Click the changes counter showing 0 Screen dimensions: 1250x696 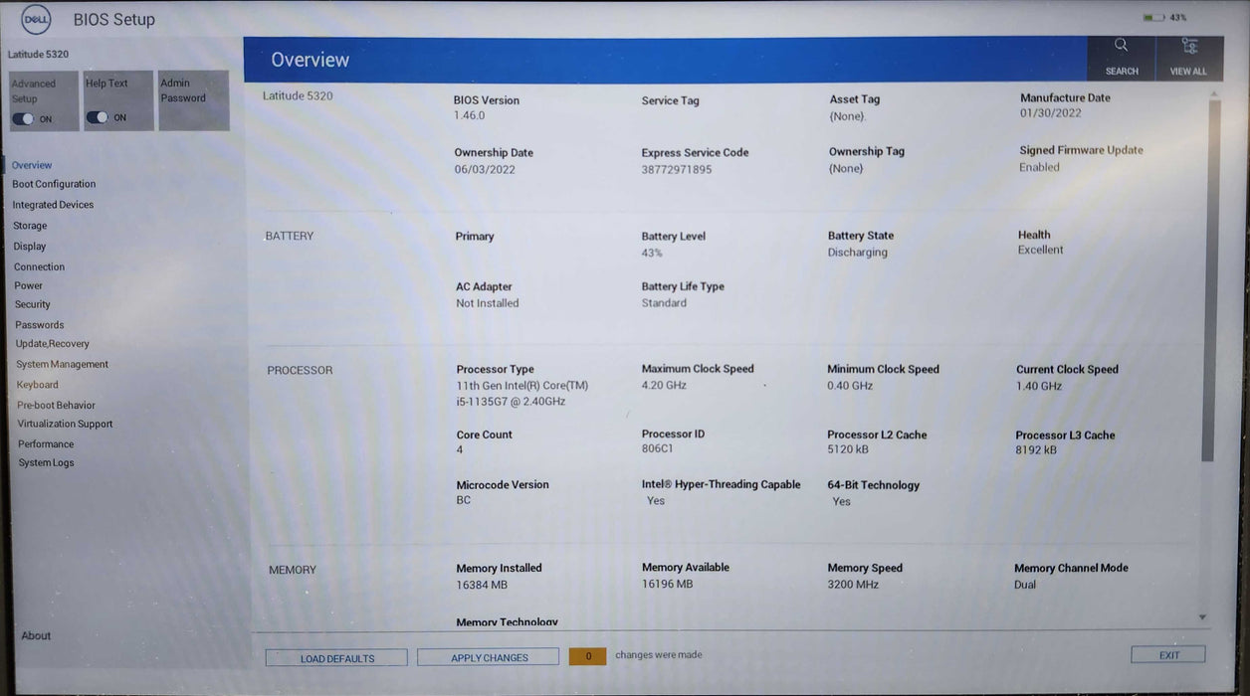click(587, 656)
